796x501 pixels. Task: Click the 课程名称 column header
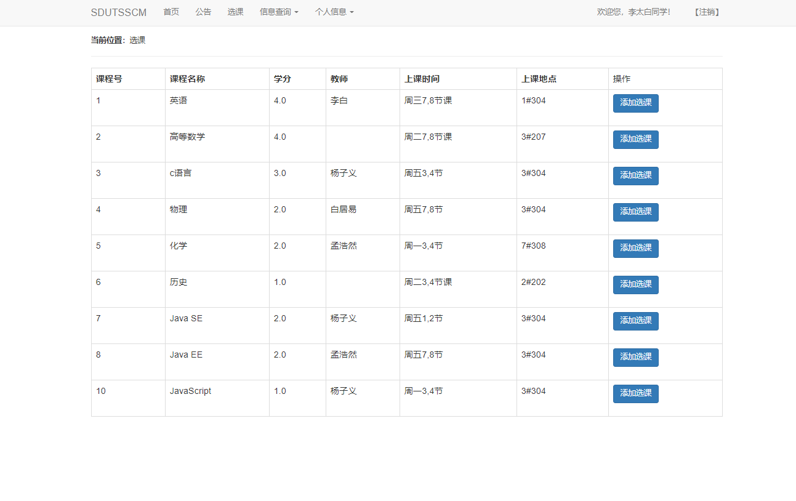tap(189, 79)
